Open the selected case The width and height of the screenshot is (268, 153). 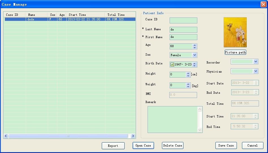click(x=143, y=146)
